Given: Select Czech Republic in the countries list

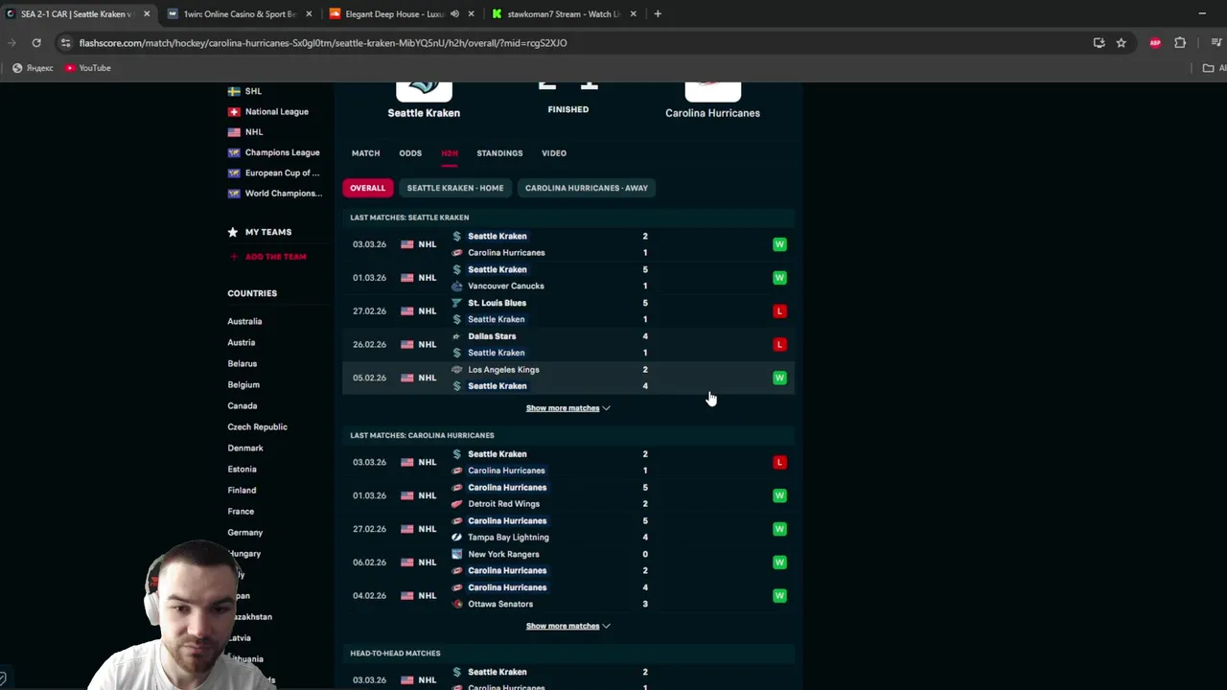Looking at the screenshot, I should 257,427.
